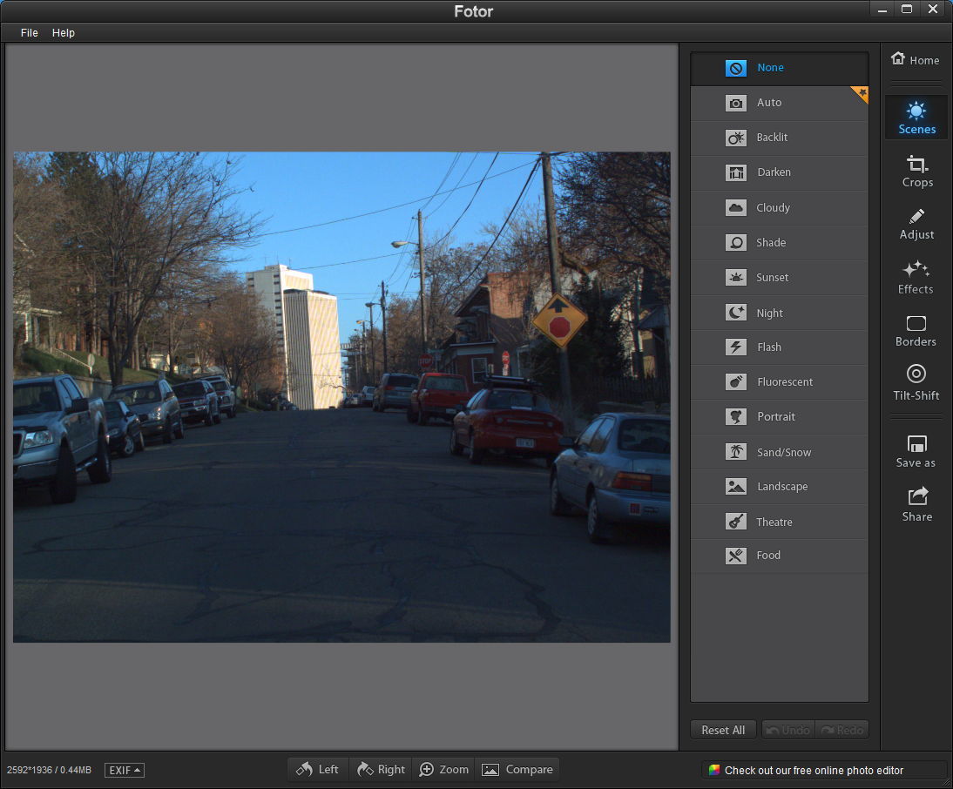
Task: Click the orange star badge on Auto
Action: pos(861,93)
